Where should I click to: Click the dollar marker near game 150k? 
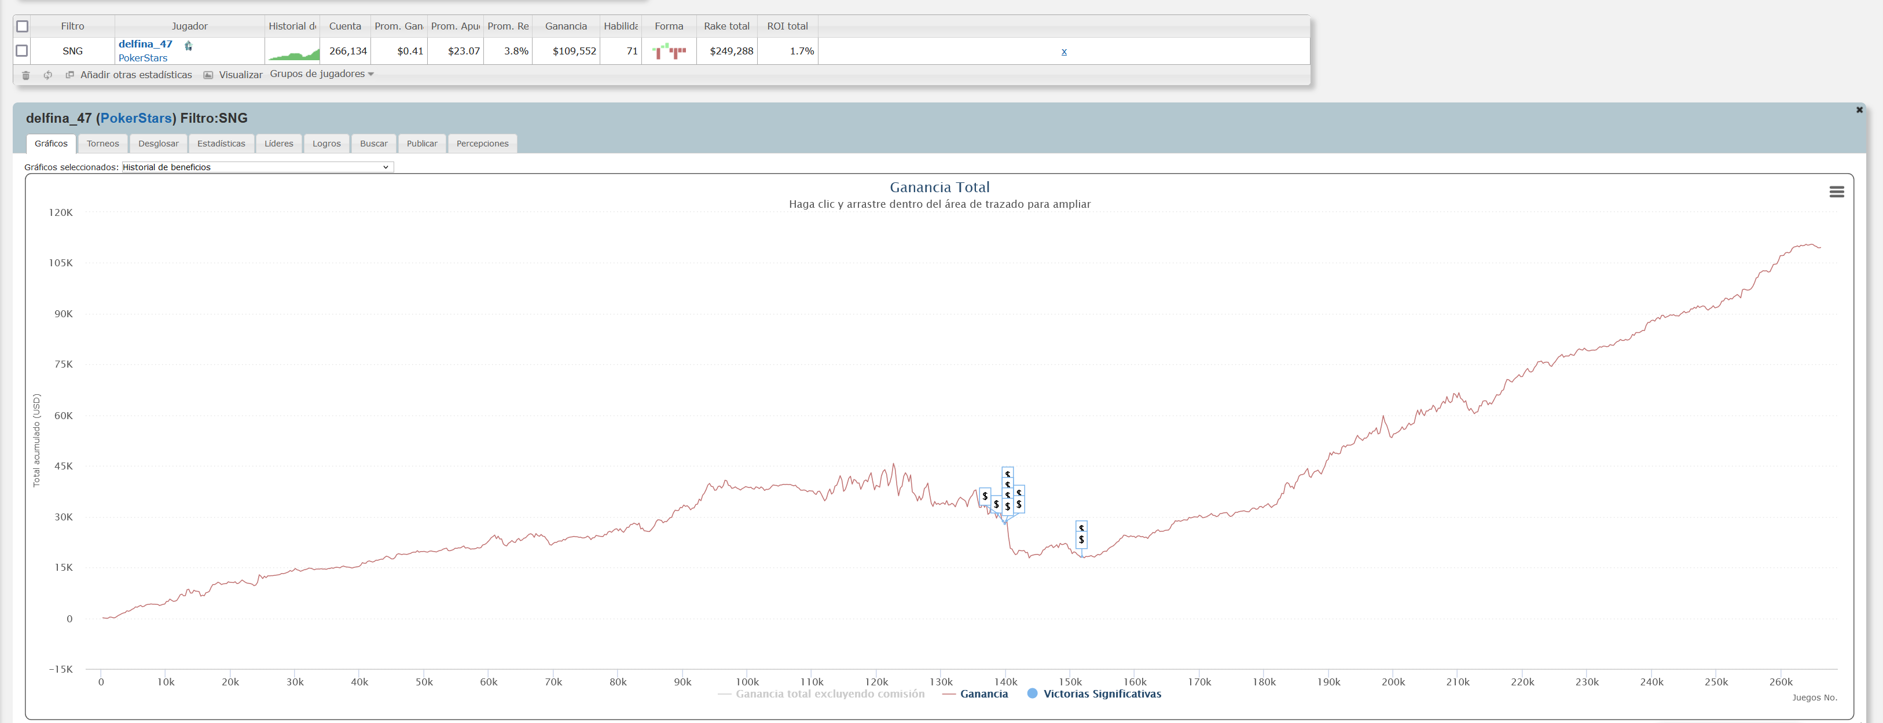click(1081, 540)
